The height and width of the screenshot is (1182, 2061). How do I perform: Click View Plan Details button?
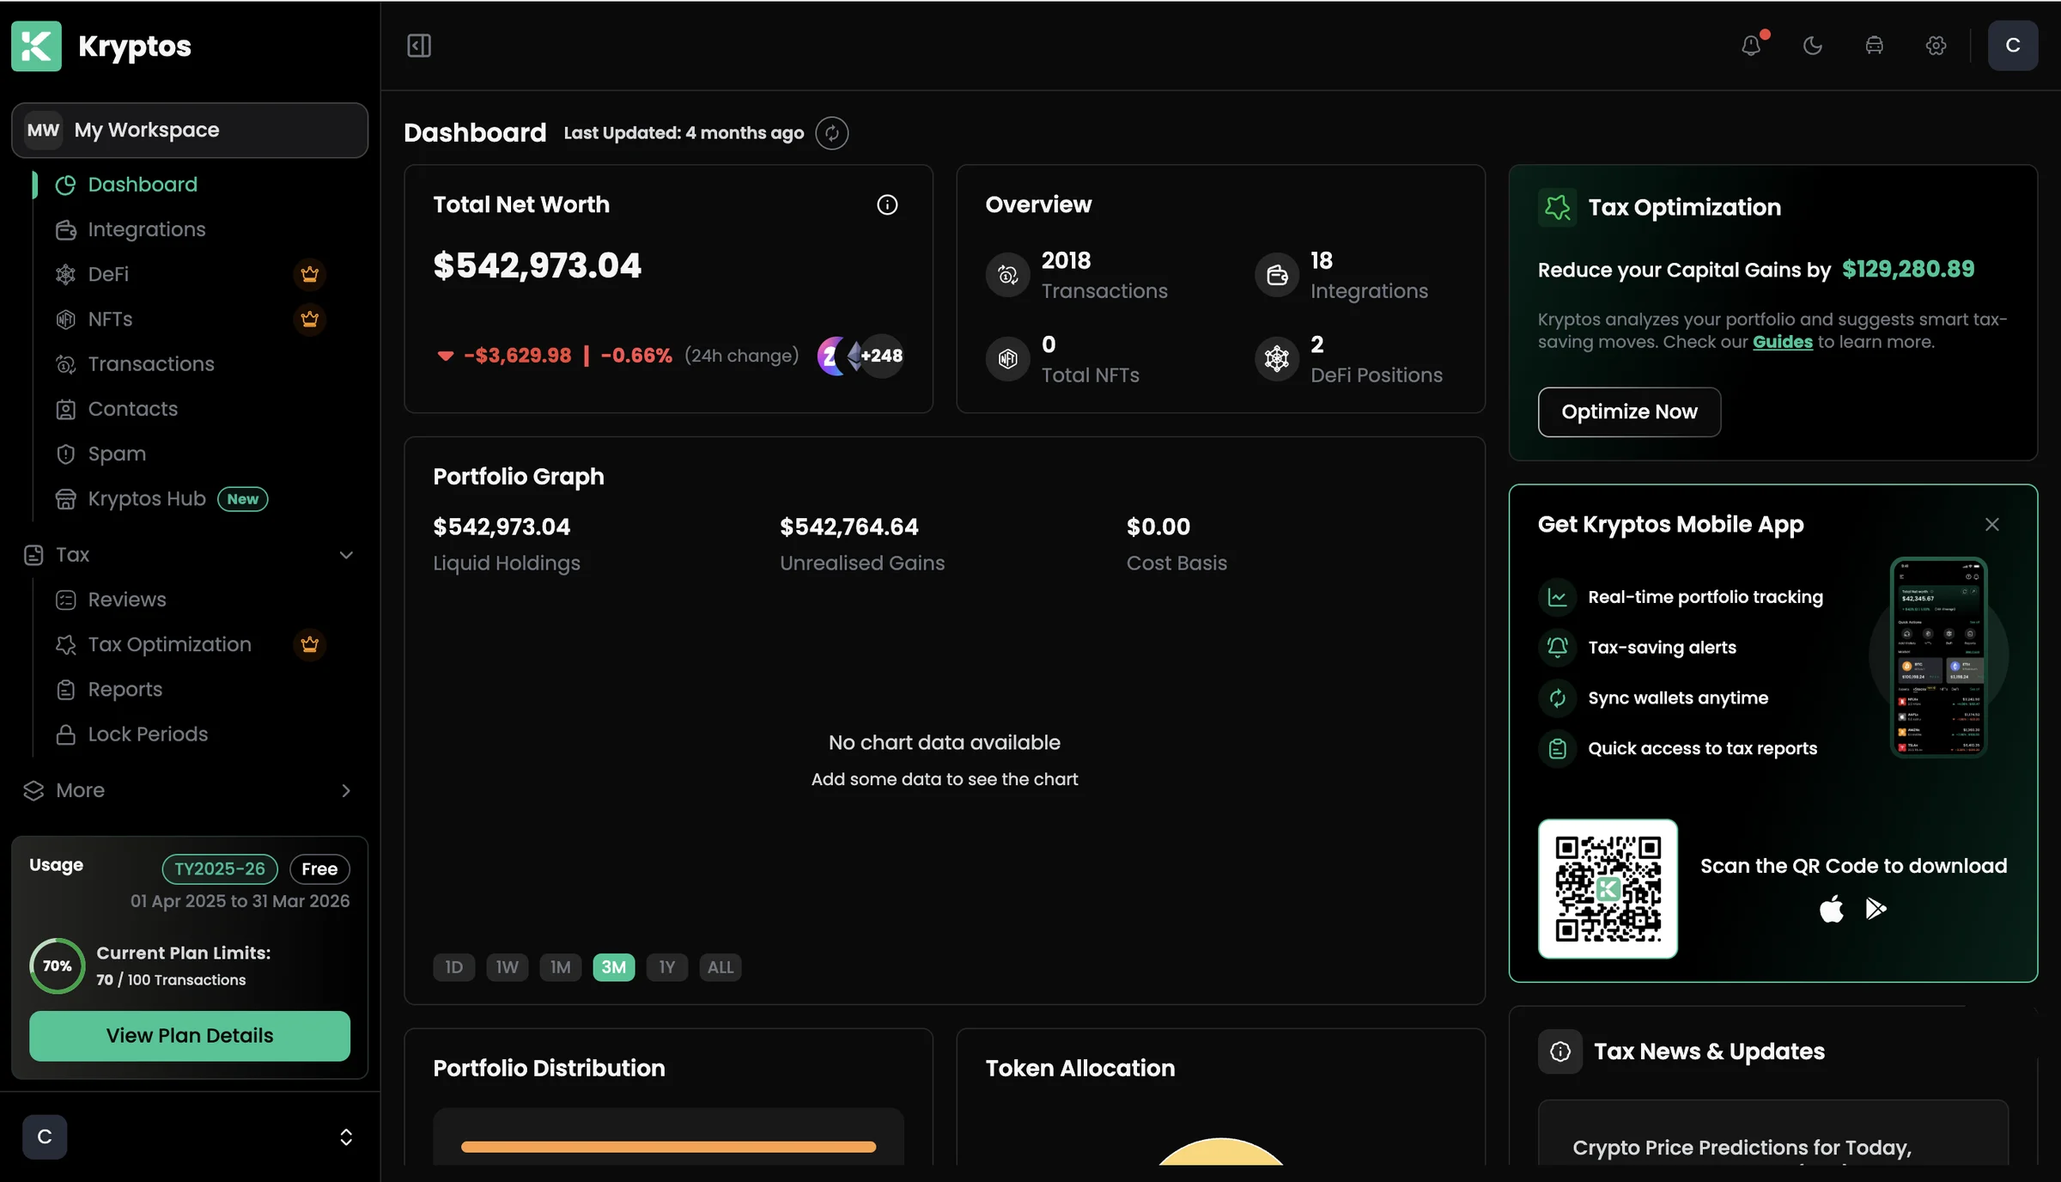tap(190, 1036)
